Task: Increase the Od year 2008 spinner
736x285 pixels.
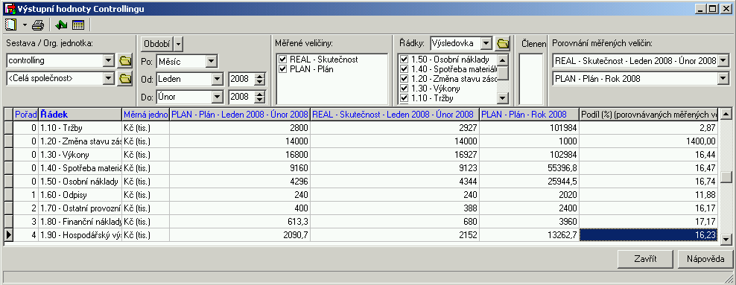Action: point(259,77)
